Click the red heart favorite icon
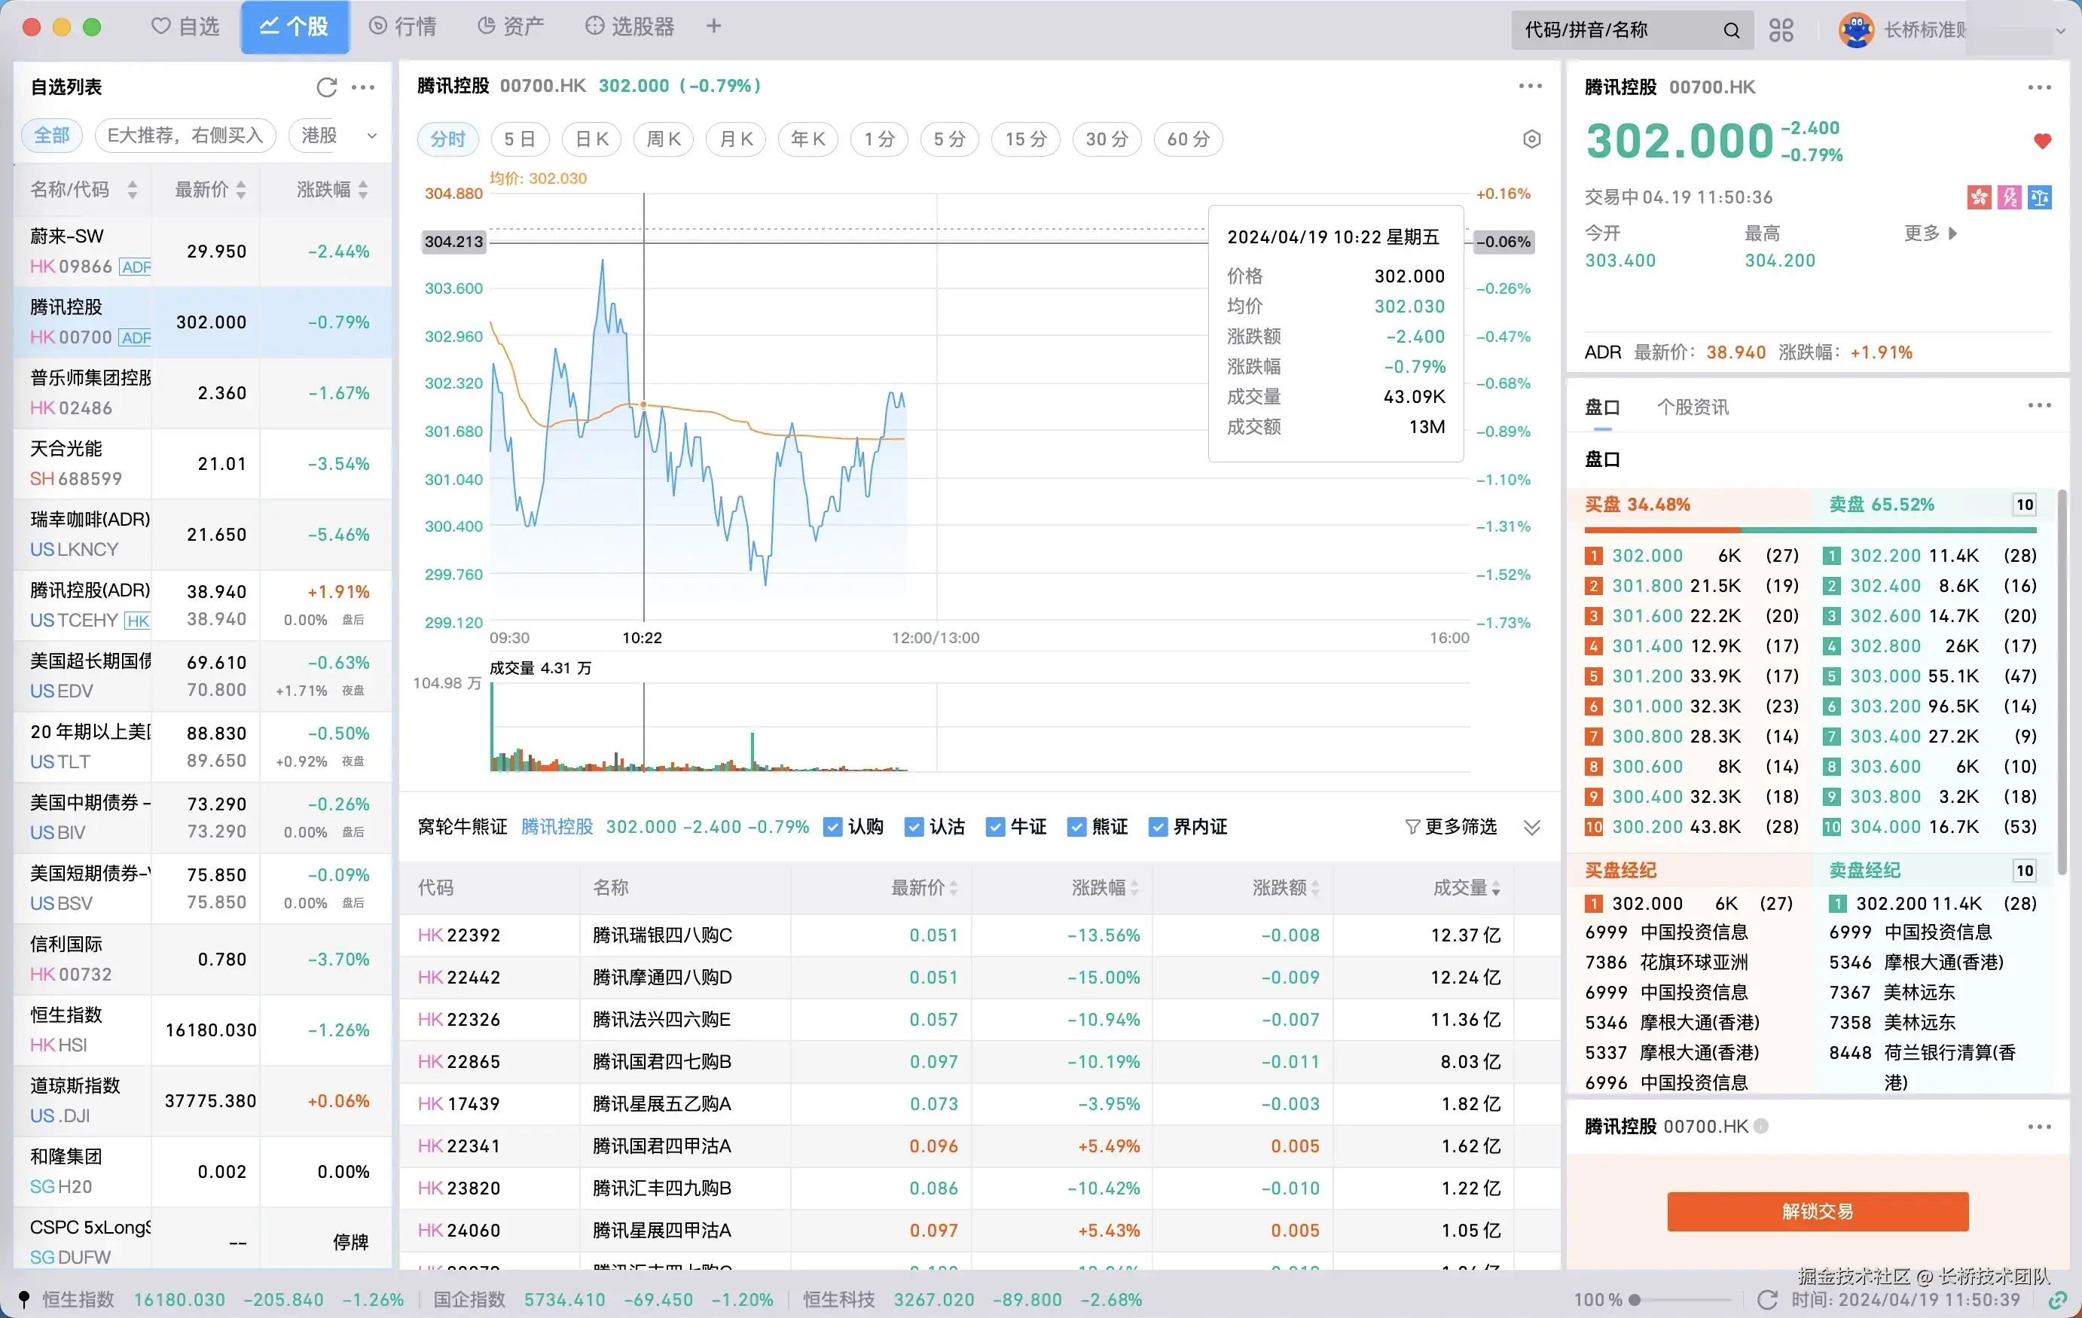This screenshot has height=1318, width=2082. [x=2042, y=141]
